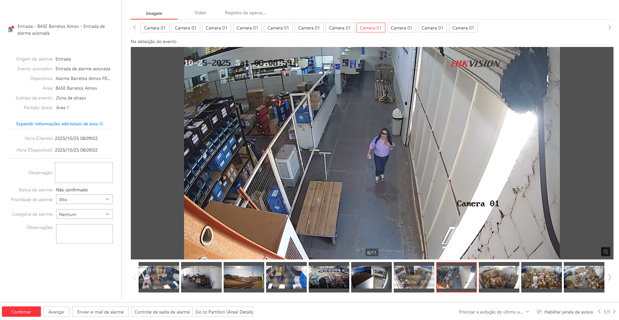Open Prioridade de alarme dropdown
619x320 pixels.
point(84,200)
